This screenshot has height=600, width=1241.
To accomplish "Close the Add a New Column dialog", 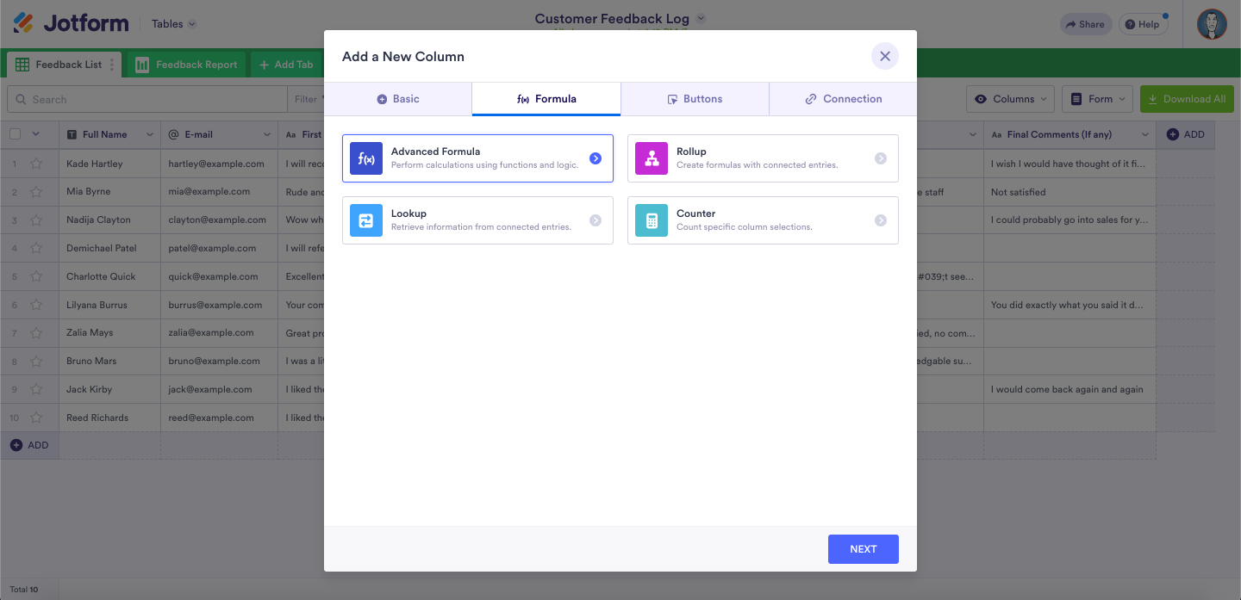I will click(885, 57).
